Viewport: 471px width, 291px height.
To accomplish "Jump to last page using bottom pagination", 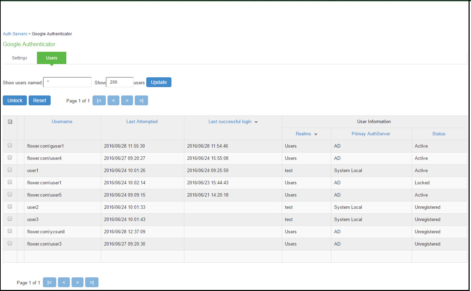I will pos(91,282).
